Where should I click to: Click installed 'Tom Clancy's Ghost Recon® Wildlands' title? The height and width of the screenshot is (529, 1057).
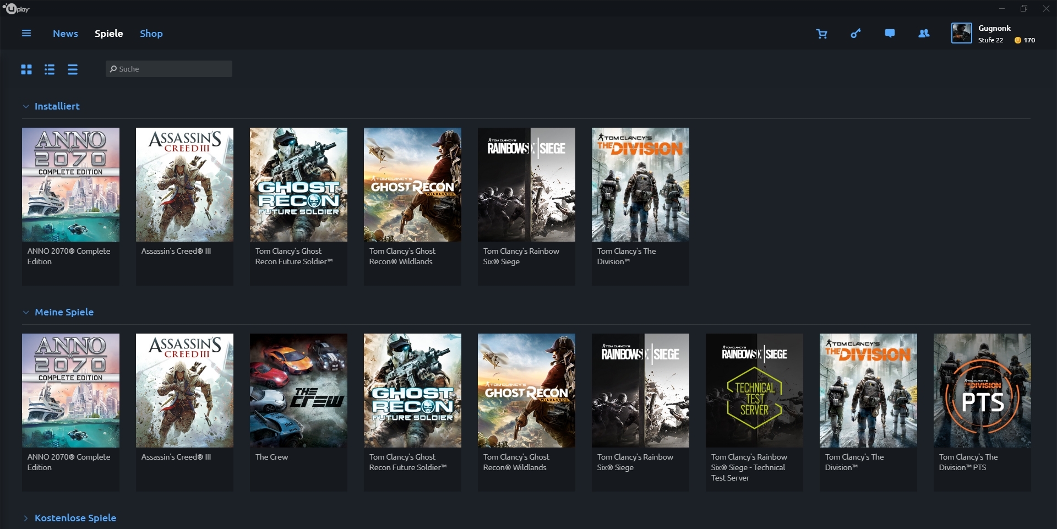[402, 257]
